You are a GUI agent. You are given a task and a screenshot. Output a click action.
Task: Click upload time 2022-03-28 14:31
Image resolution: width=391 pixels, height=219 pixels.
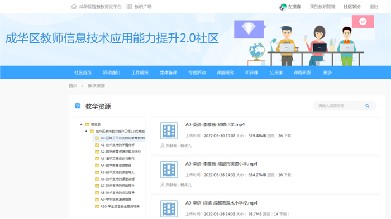click(220, 175)
